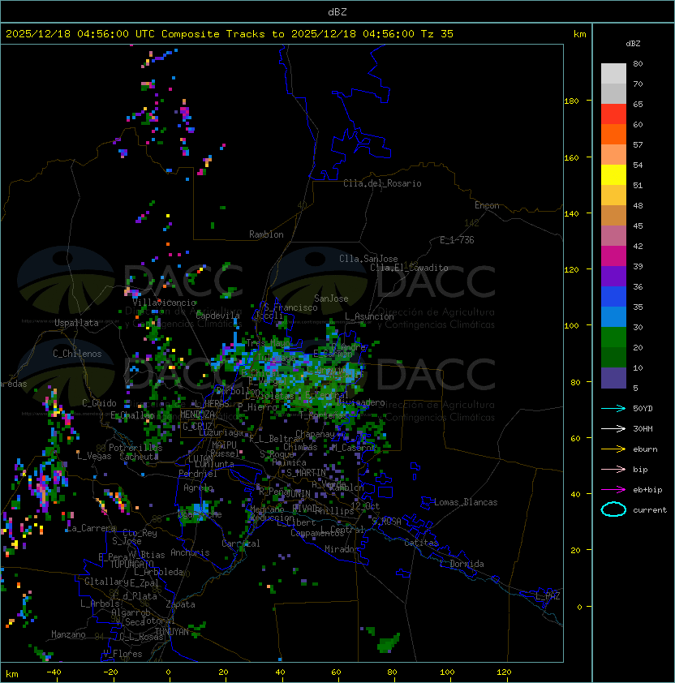Click the Anchoris map label
This screenshot has width=675, height=683.
tap(190, 552)
